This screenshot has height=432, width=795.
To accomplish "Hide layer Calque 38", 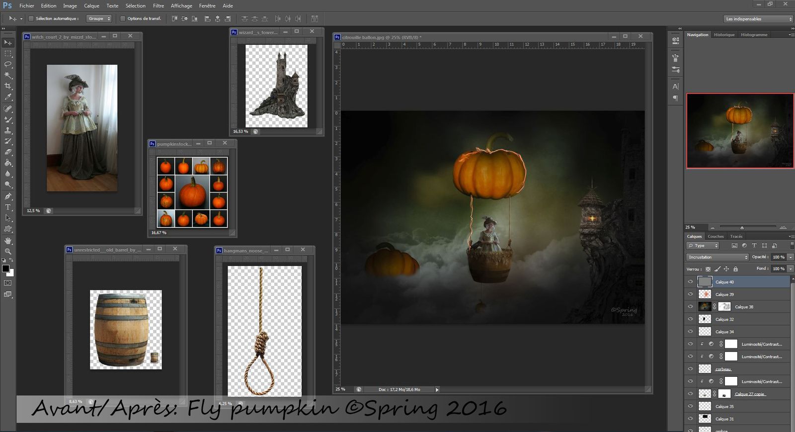I will 690,307.
